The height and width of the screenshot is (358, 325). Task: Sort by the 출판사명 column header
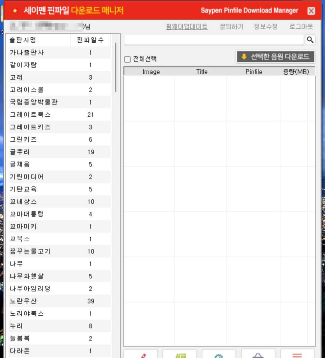point(40,40)
